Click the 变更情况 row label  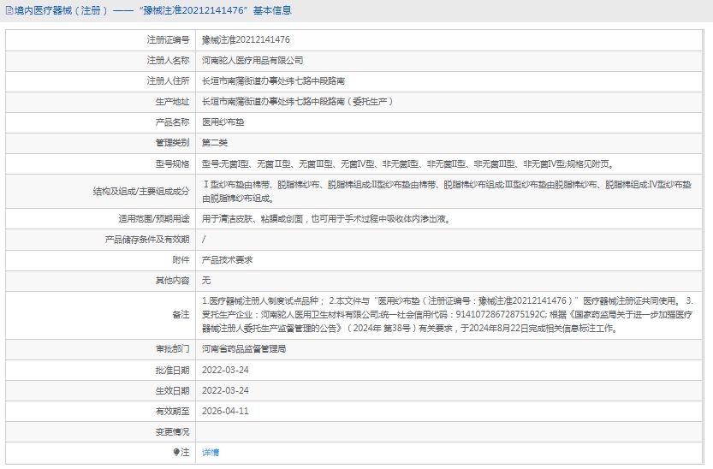(171, 431)
